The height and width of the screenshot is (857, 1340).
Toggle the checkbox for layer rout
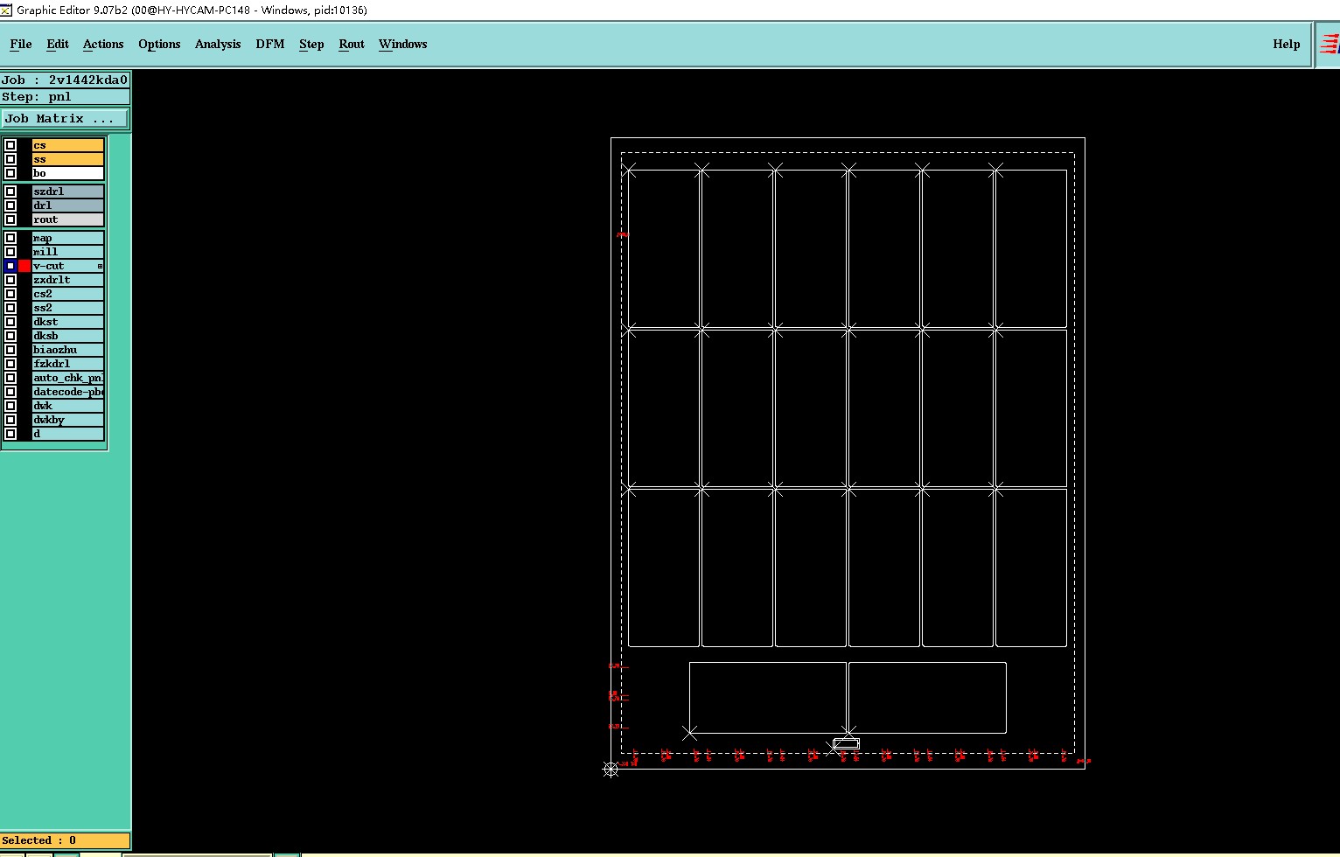click(x=10, y=219)
